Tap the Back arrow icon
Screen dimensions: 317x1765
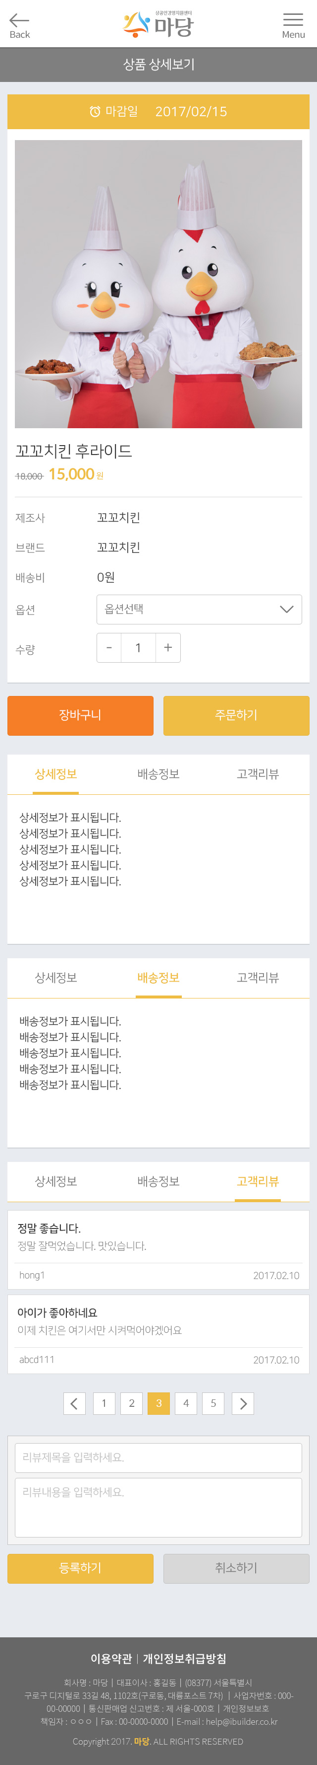(x=19, y=20)
